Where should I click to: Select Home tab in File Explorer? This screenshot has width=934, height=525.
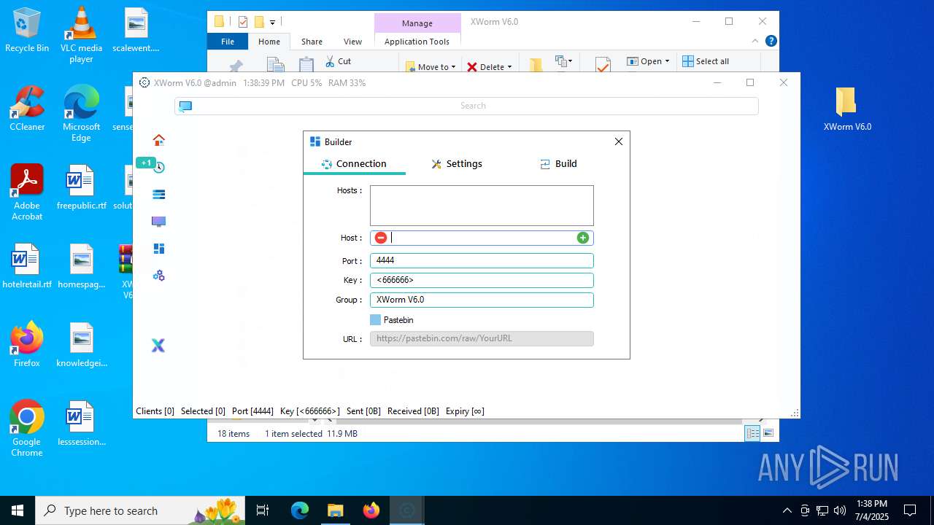click(269, 42)
